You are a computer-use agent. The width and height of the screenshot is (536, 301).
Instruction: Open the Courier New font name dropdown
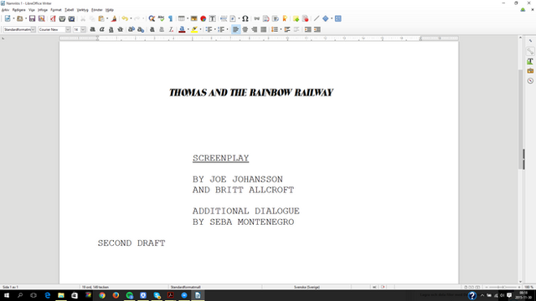click(68, 30)
